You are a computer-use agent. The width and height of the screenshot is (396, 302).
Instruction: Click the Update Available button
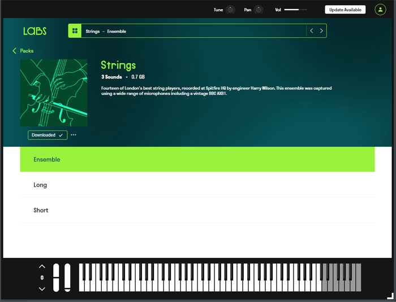tap(345, 10)
